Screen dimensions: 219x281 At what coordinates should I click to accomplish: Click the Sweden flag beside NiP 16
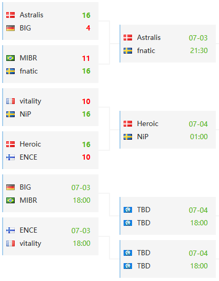10,114
